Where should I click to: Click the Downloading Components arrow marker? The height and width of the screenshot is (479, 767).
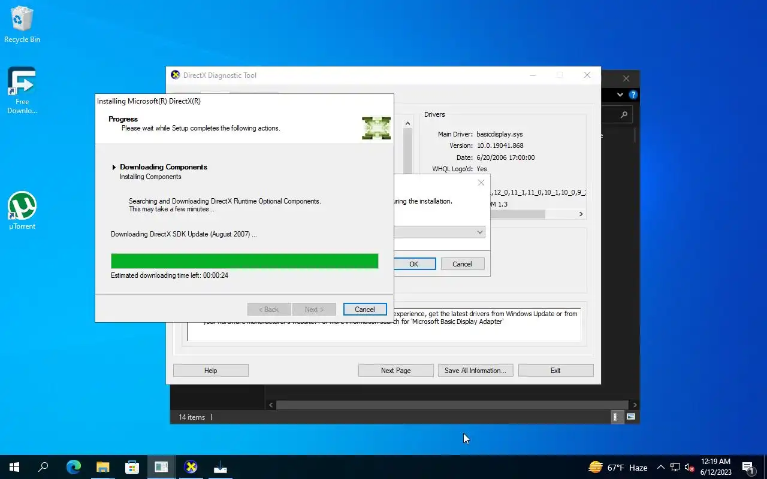pos(114,167)
